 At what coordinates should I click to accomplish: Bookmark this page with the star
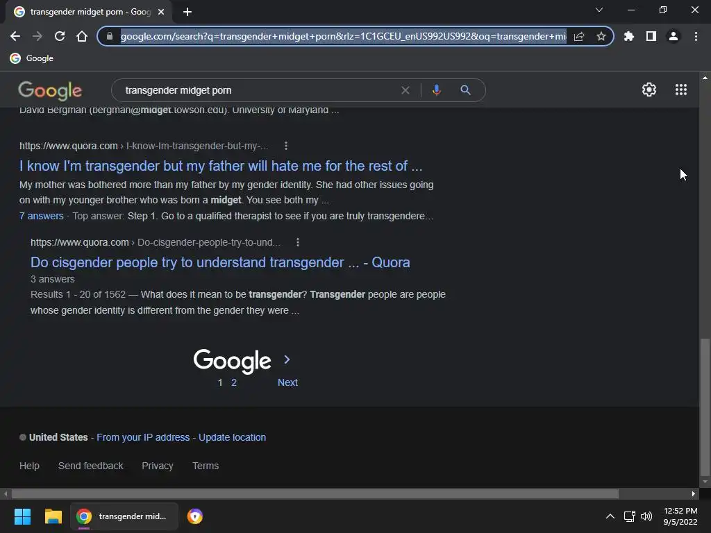pos(601,36)
